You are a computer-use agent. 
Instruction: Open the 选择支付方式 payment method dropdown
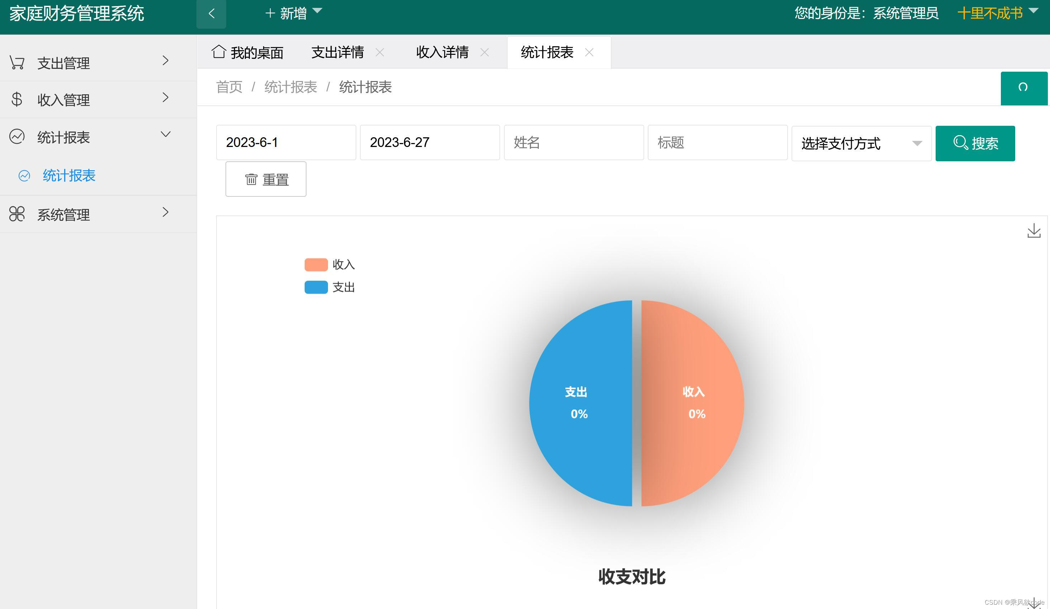tap(861, 143)
